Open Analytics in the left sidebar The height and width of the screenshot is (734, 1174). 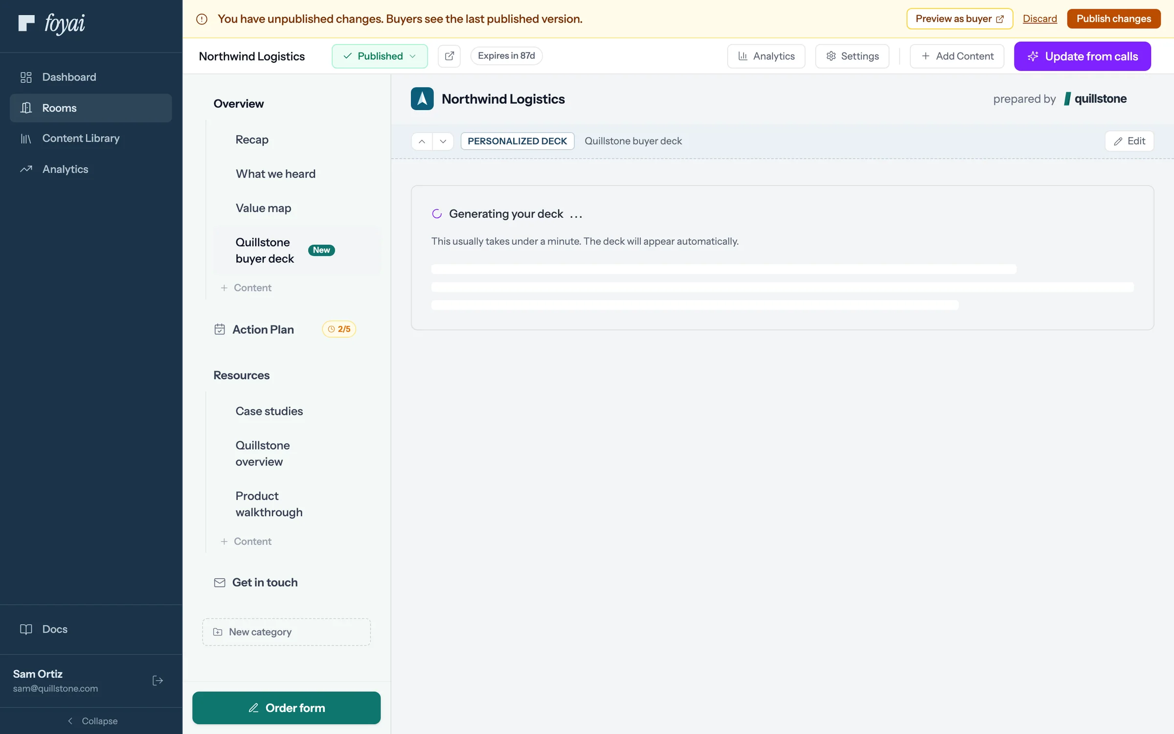click(90, 169)
